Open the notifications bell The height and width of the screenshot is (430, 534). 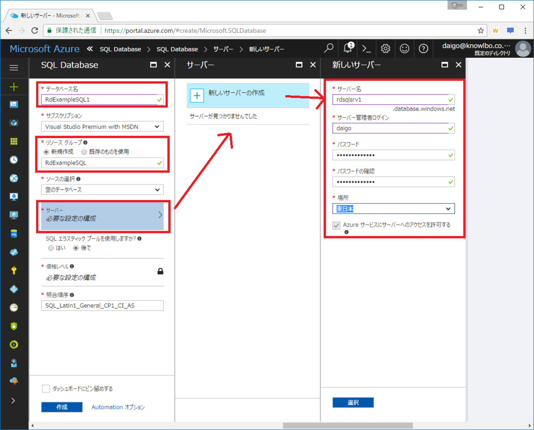[x=348, y=48]
